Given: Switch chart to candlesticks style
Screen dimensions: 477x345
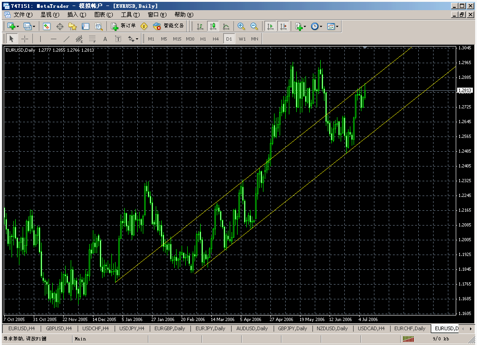Looking at the screenshot, I should pyautogui.click(x=213, y=26).
